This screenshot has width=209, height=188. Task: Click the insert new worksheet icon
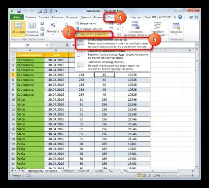[111, 171]
